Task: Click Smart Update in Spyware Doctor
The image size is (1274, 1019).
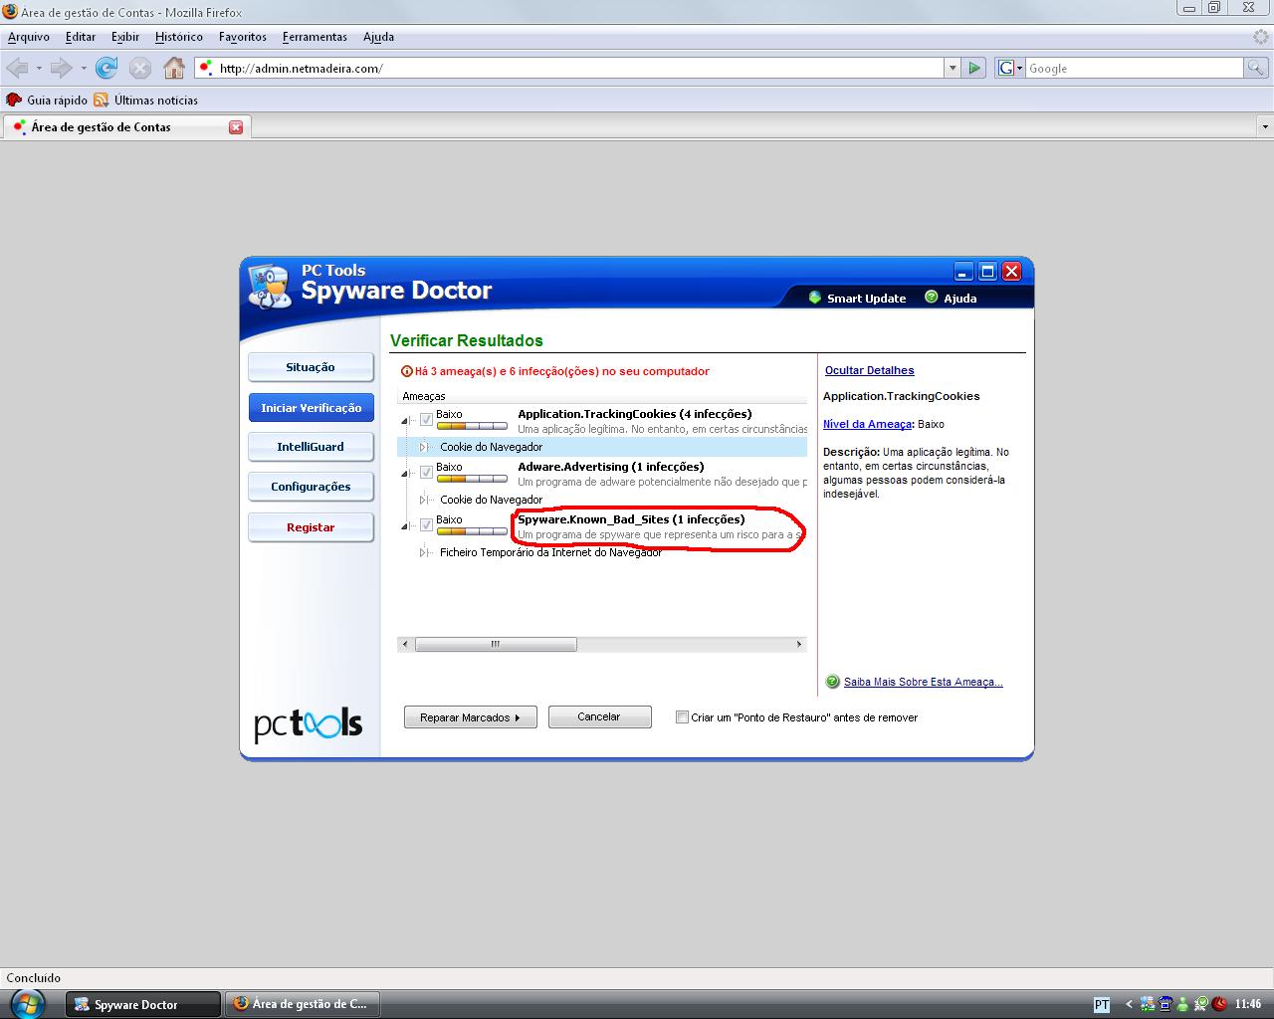Action: point(857,298)
